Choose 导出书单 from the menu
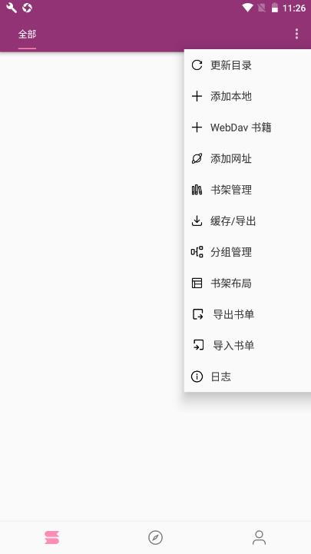The height and width of the screenshot is (554, 311). pyautogui.click(x=247, y=314)
